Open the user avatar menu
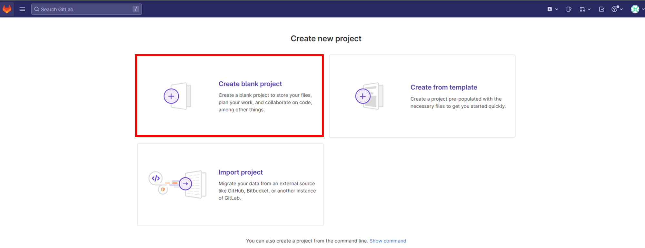This screenshot has width=645, height=248. (x=637, y=9)
